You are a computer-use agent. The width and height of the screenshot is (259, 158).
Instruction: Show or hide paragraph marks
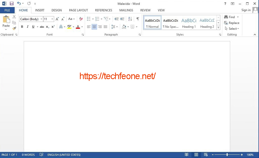point(138,19)
